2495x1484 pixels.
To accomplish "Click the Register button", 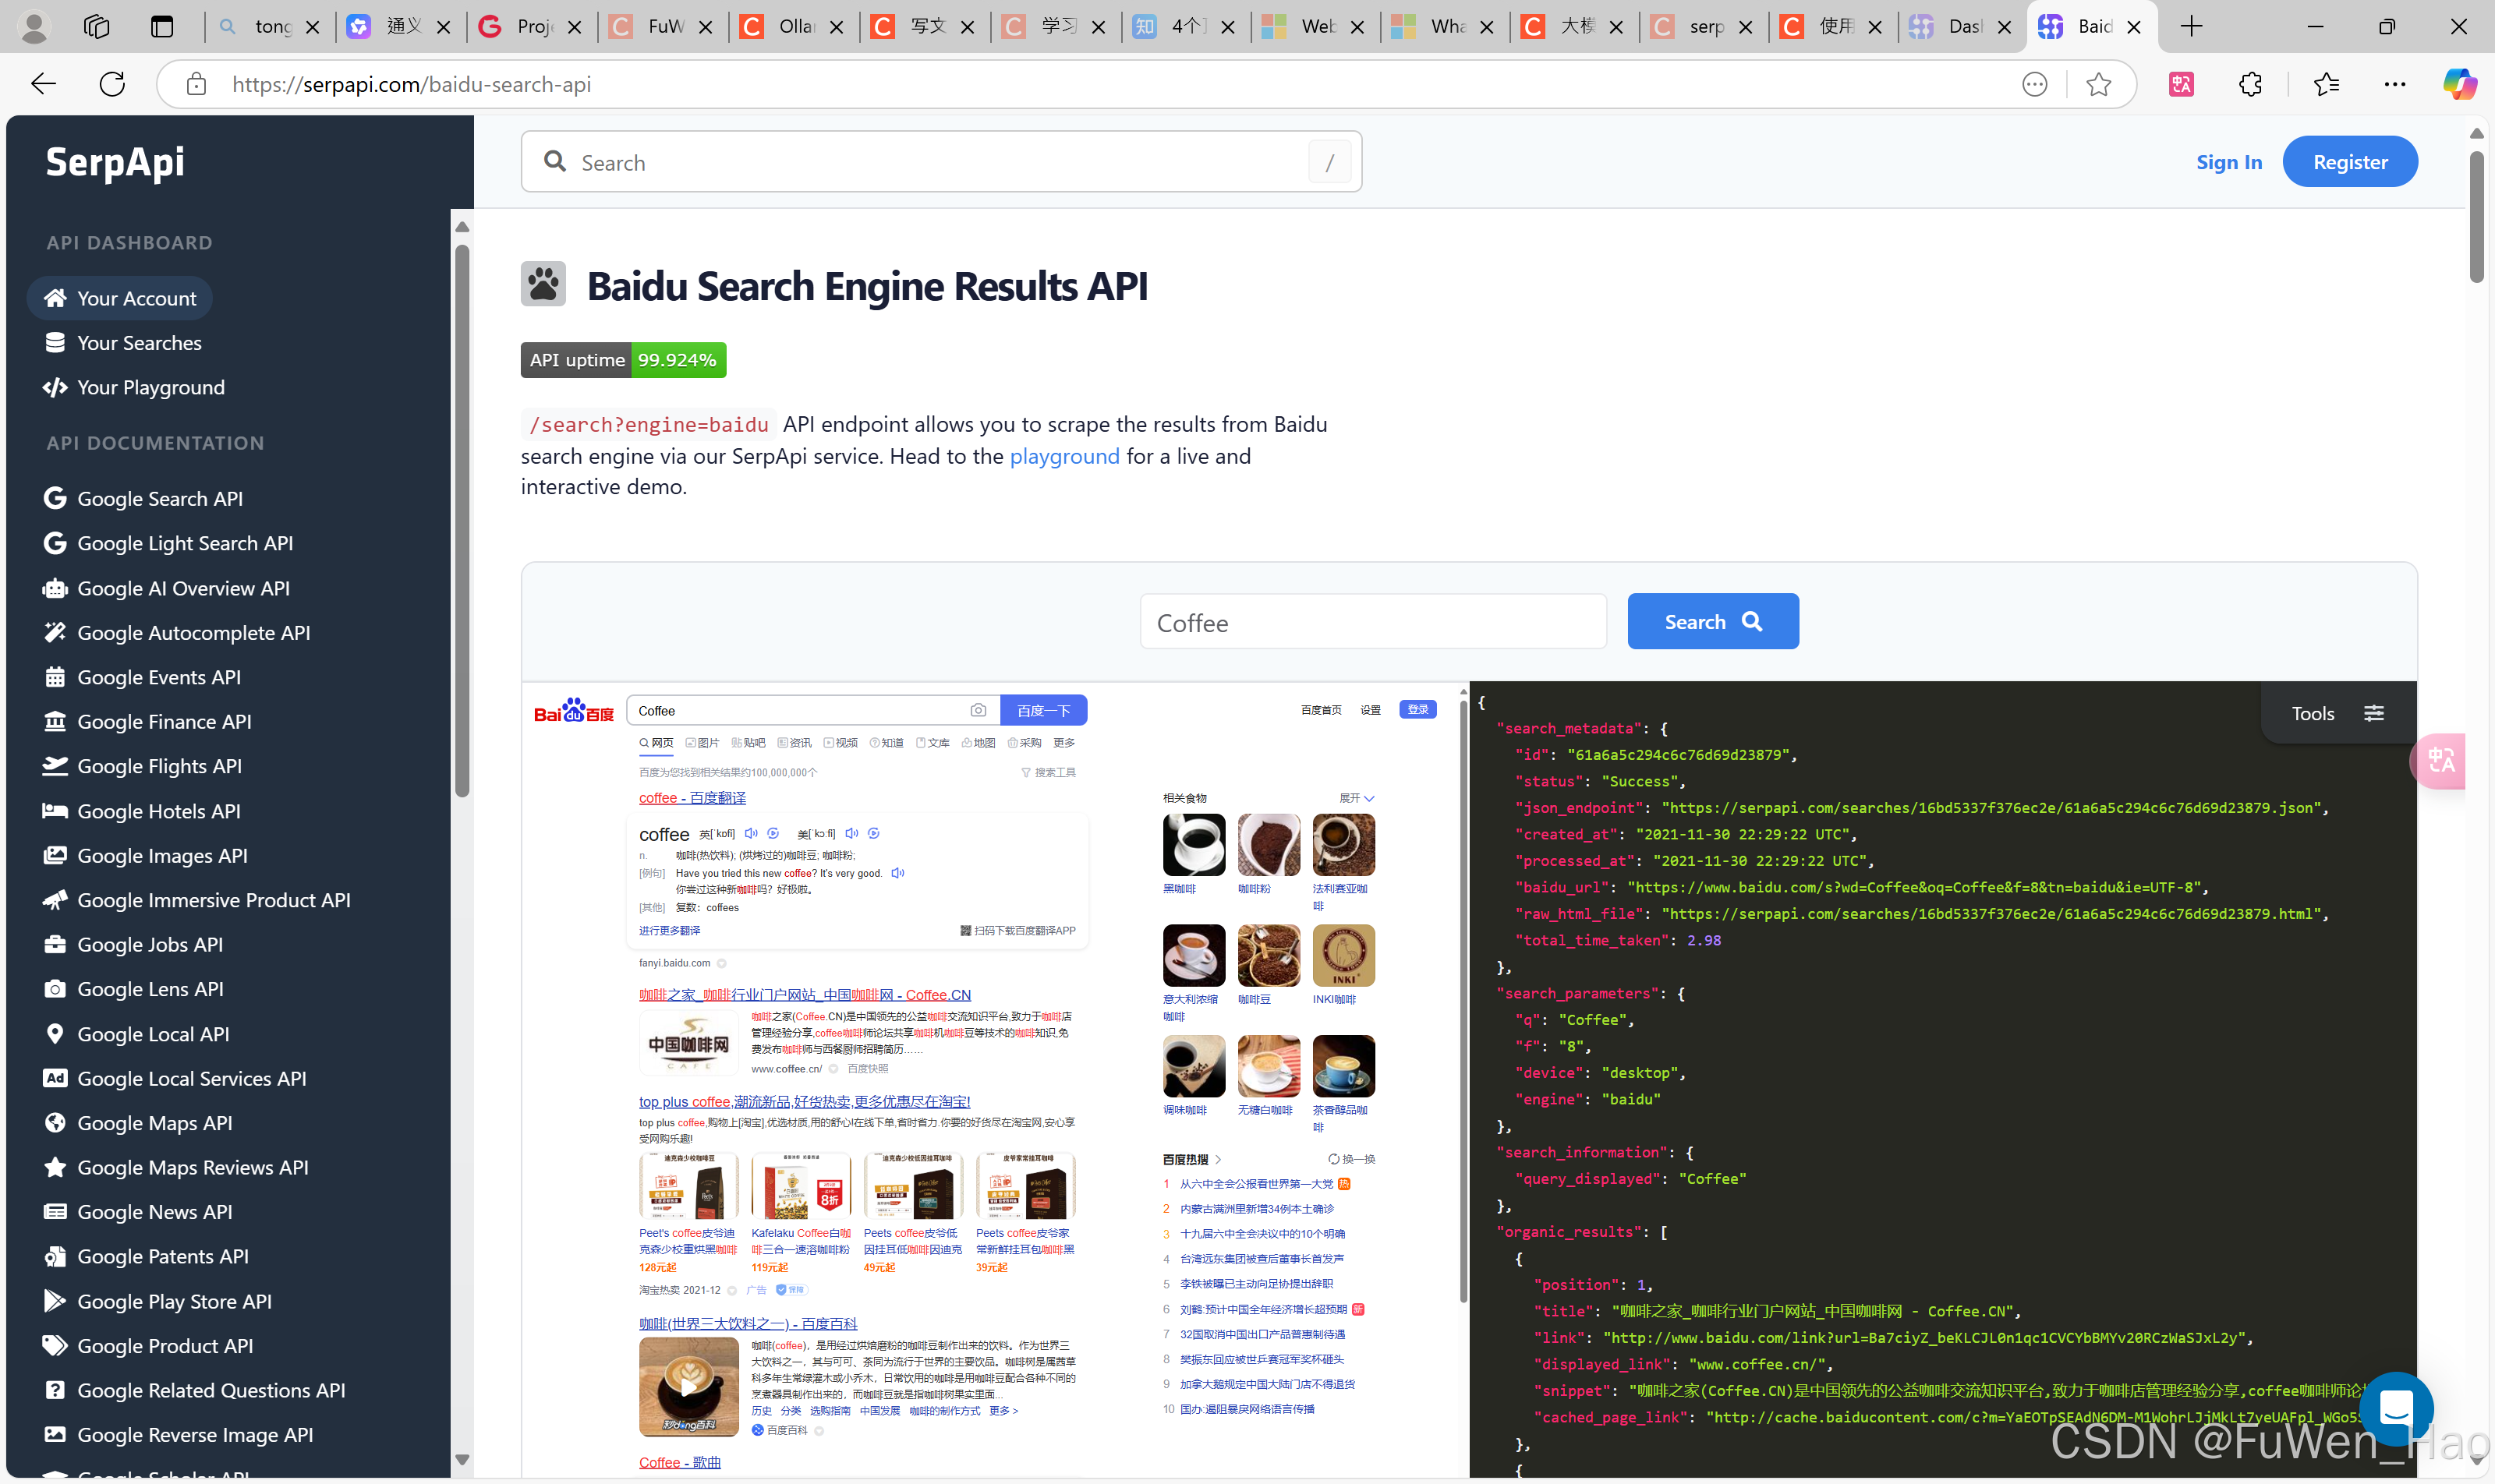I will coord(2349,162).
